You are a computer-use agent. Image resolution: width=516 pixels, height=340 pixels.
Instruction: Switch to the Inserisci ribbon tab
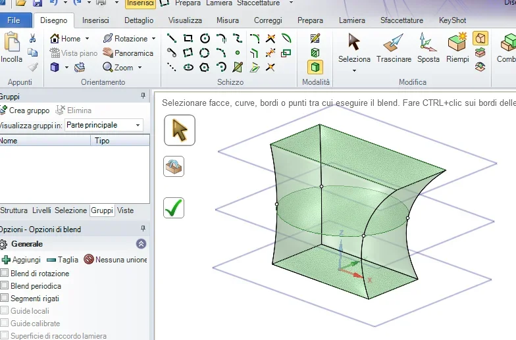tap(95, 20)
